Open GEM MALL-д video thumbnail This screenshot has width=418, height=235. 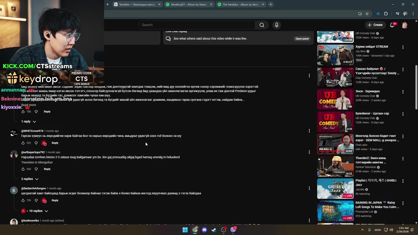click(335, 144)
